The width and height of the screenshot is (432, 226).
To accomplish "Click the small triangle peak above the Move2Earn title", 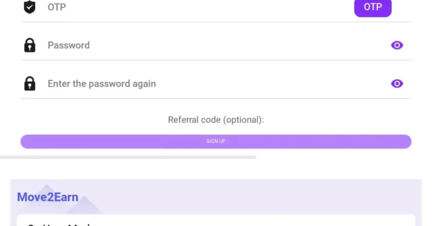I will click(46, 187).
